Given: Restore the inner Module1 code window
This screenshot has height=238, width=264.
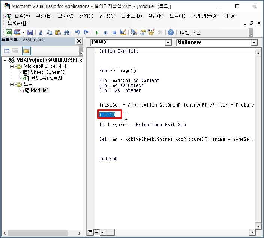Looking at the screenshot, I should point(252,23).
